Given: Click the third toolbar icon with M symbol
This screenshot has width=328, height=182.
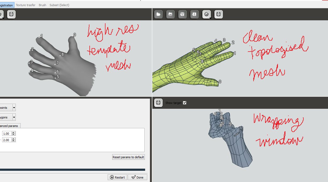Looking at the screenshot, I should [182, 14].
